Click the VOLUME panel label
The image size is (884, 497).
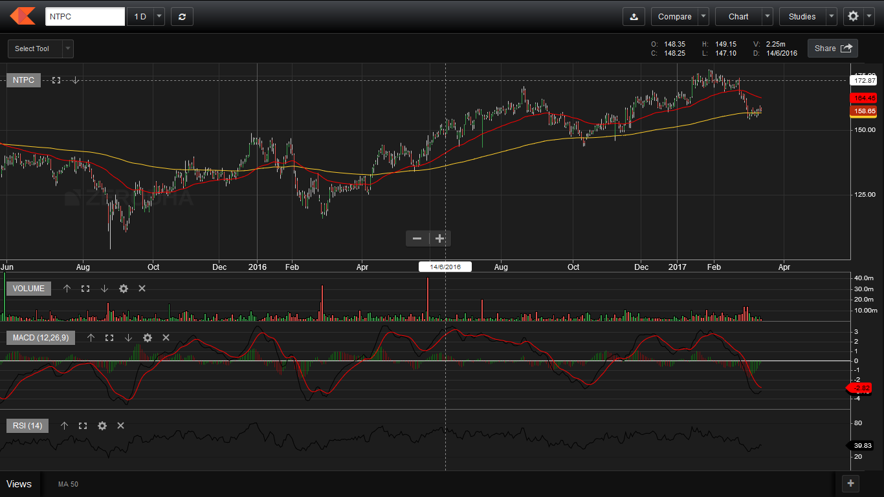pos(28,289)
